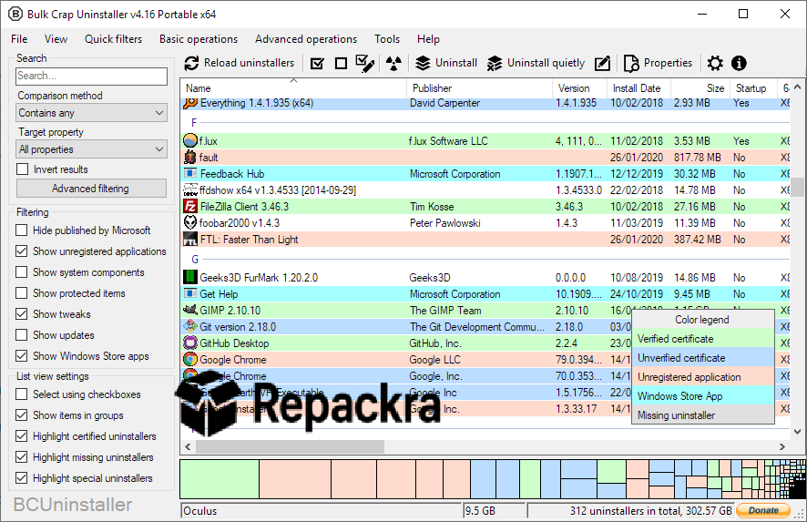Click the f.lux application icon
Screen dimensions: 807x522
click(190, 140)
